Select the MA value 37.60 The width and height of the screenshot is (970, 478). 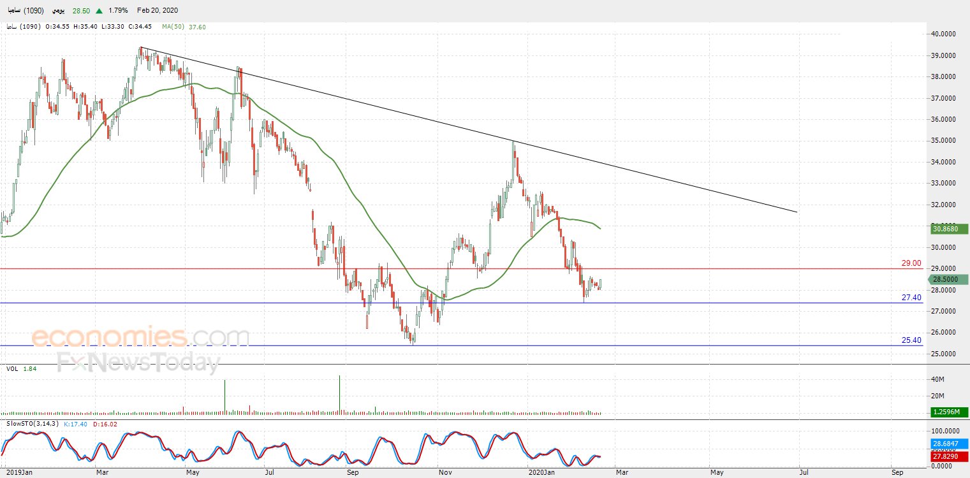pos(196,27)
